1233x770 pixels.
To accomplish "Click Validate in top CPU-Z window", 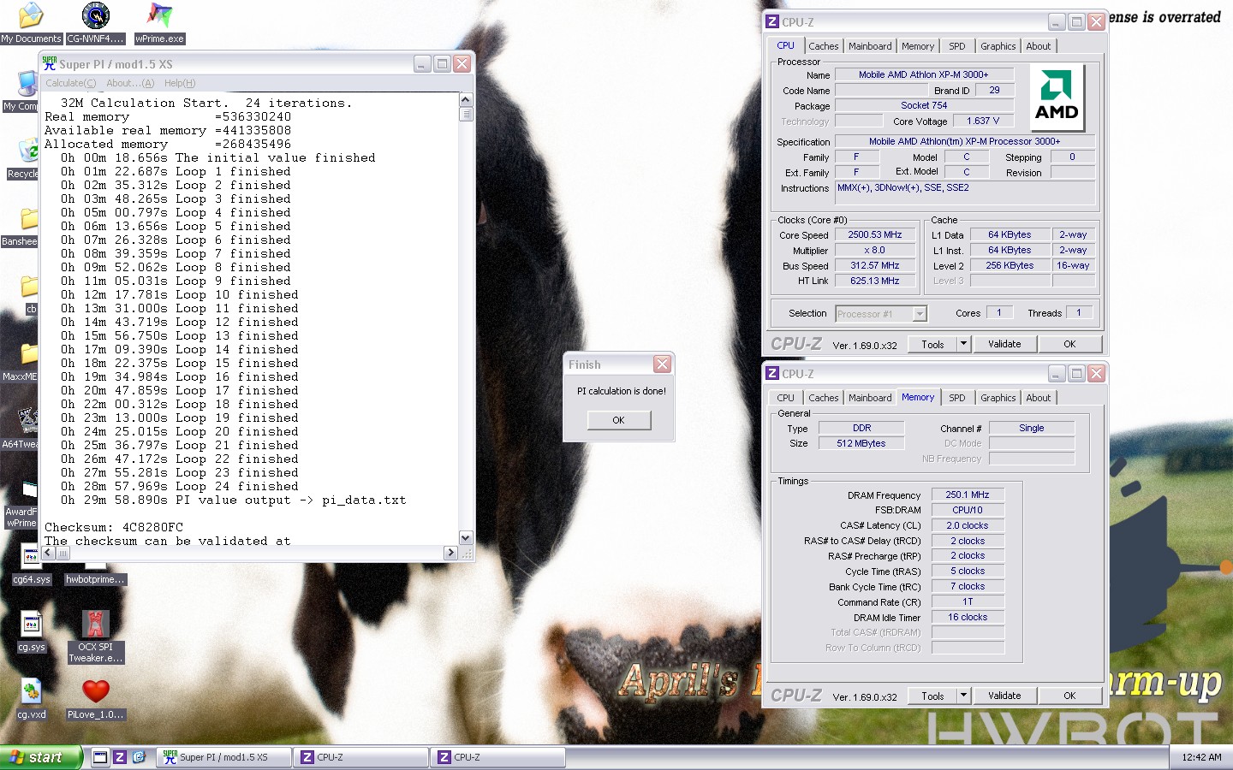I will pos(1004,344).
